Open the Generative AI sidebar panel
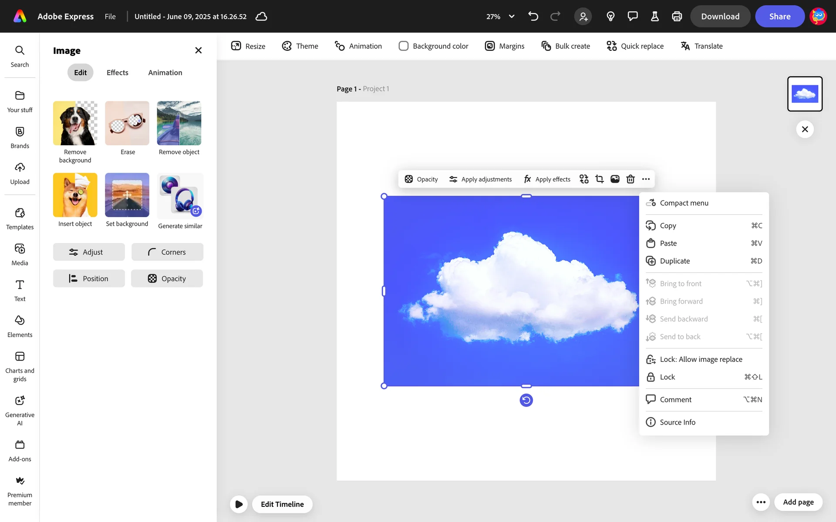This screenshot has width=836, height=522. (x=20, y=410)
